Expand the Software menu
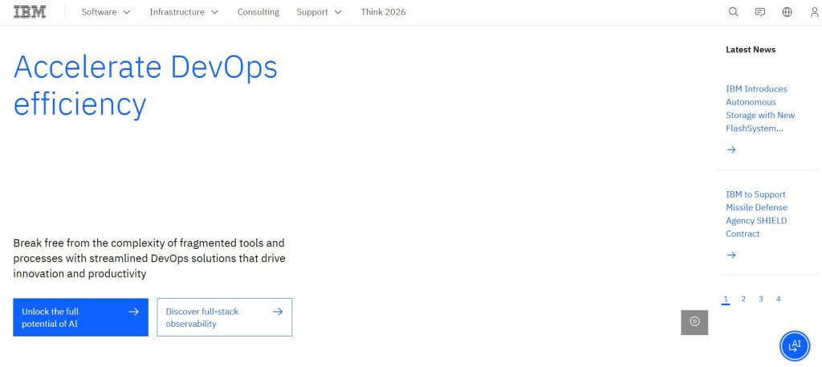Image resolution: width=822 pixels, height=367 pixels. coord(105,12)
